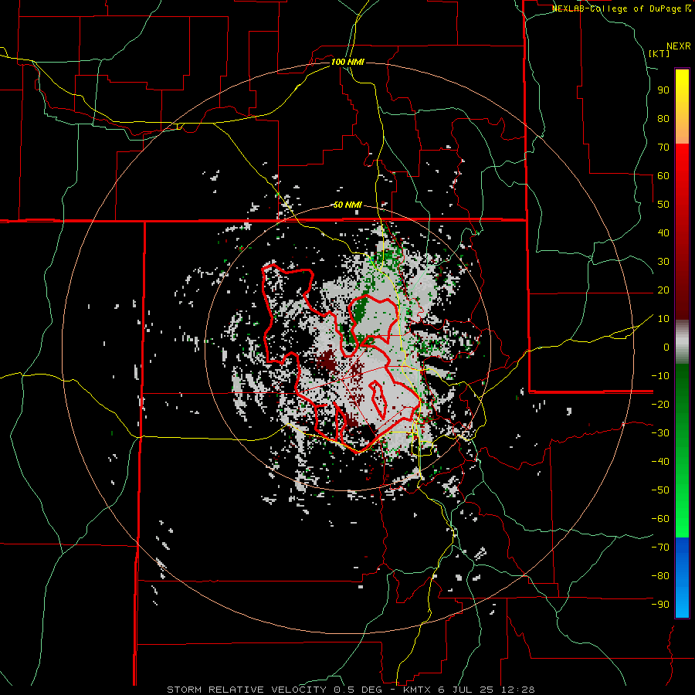Viewport: 695px width, 695px height.
Task: Select the 40 value on the velocity scale
Action: pyautogui.click(x=663, y=233)
